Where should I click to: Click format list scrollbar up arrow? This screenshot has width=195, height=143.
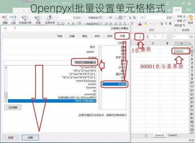coord(6,68)
